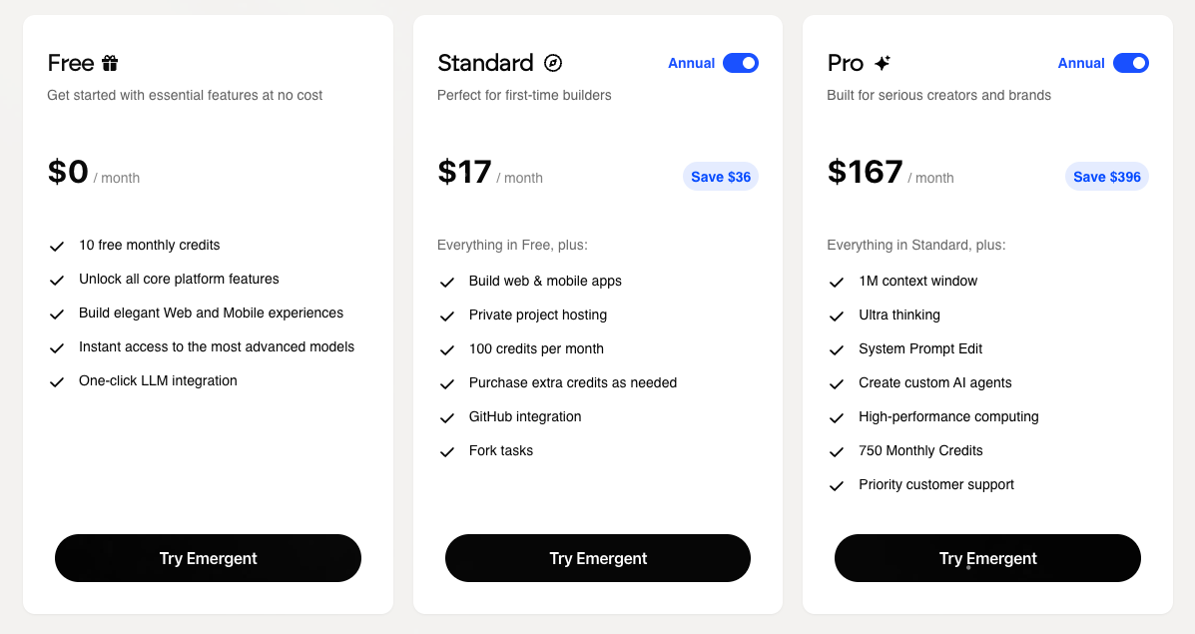This screenshot has width=1195, height=634.
Task: Click the sparkle icon beside Pro
Action: point(882,63)
